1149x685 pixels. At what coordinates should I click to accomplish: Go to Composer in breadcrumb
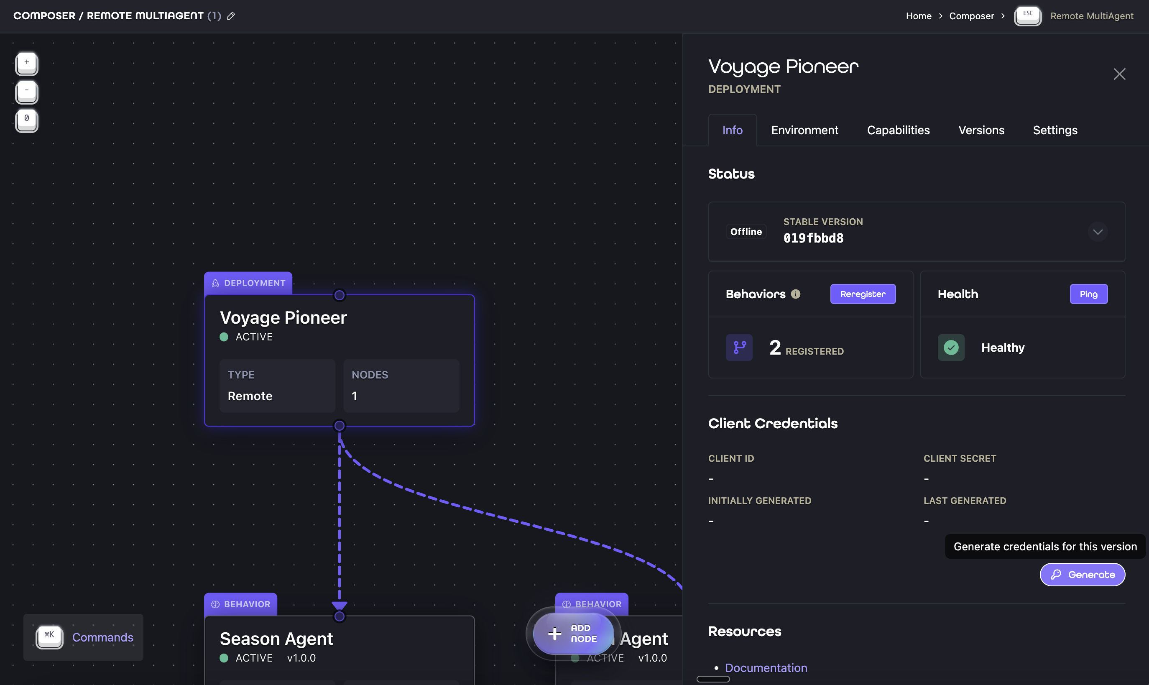(x=971, y=16)
